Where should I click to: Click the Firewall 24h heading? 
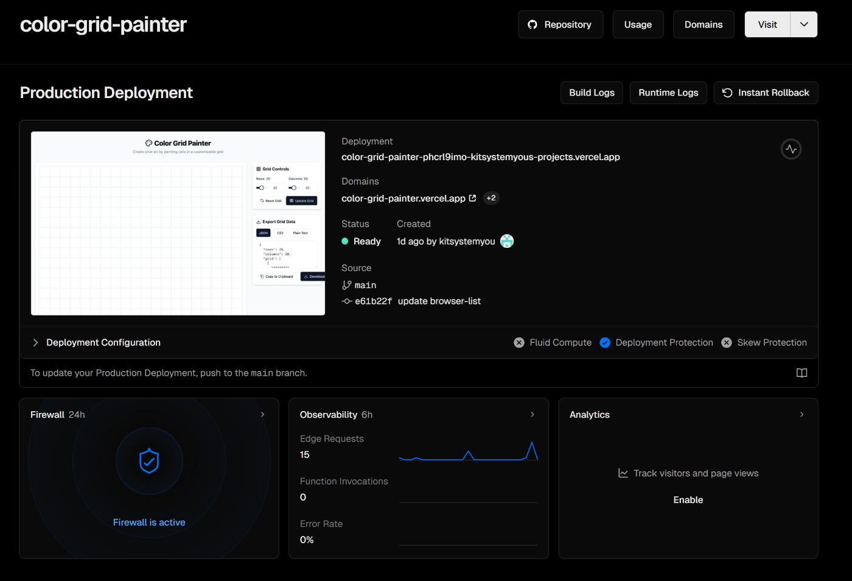[x=58, y=415]
